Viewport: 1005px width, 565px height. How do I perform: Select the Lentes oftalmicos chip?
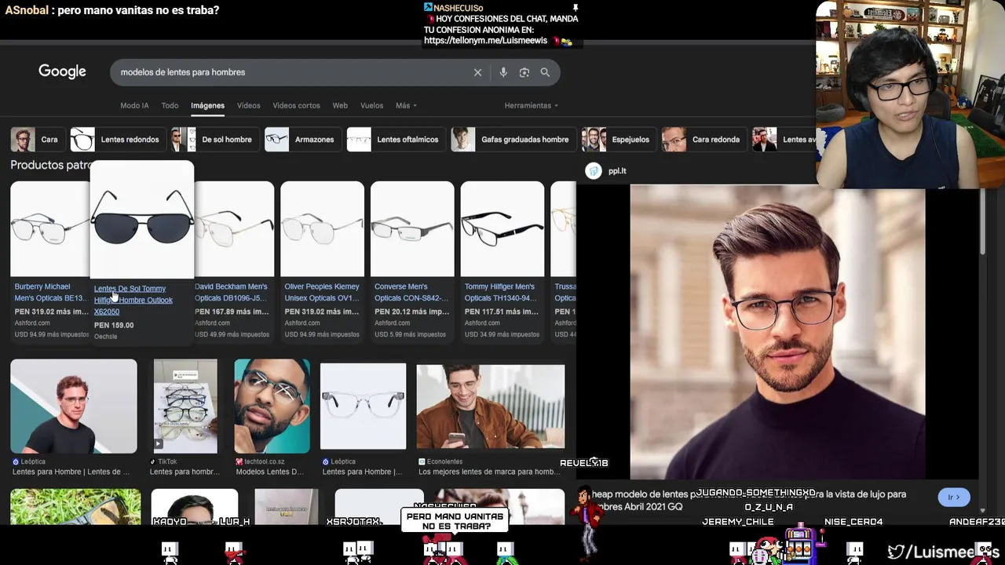[395, 140]
